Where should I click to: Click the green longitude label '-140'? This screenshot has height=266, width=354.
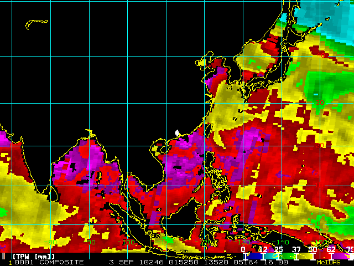(280, 242)
